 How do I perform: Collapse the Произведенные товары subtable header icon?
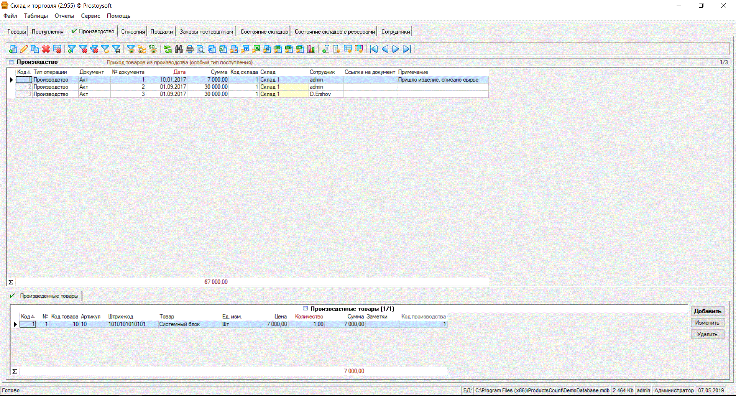coord(306,308)
